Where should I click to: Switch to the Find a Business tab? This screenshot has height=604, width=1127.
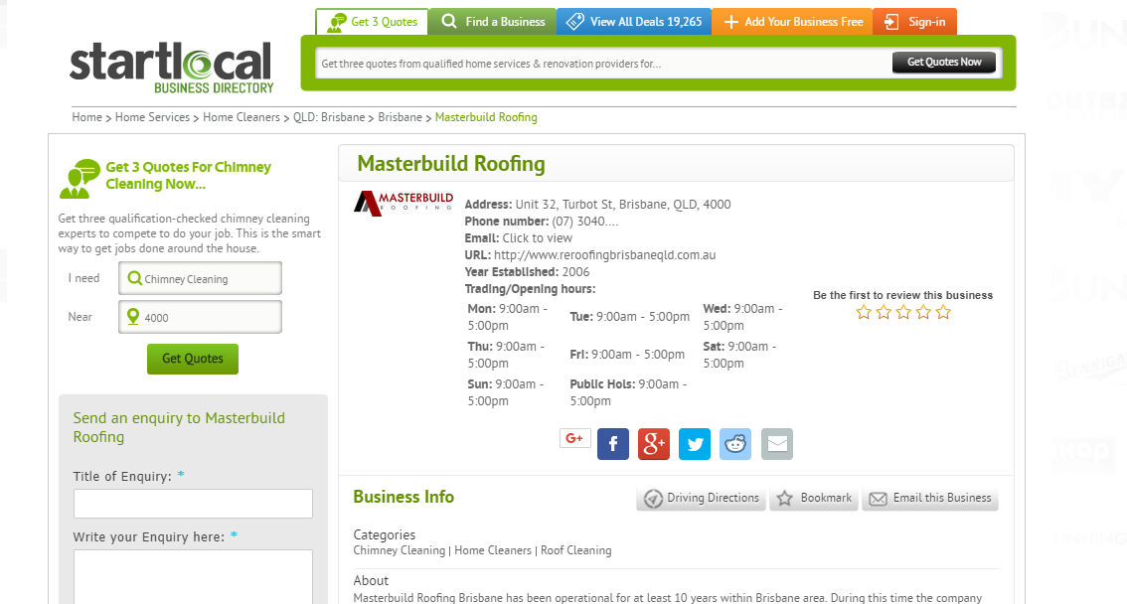pos(492,20)
